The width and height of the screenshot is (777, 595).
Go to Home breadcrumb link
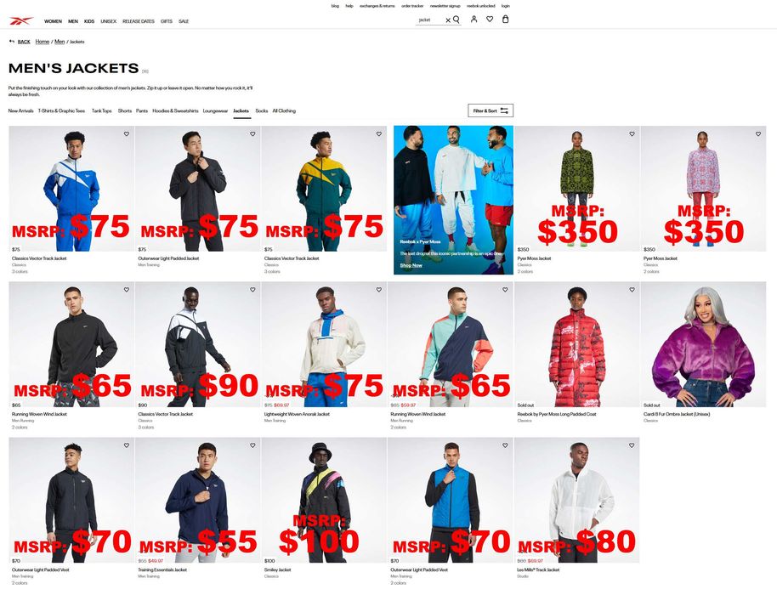click(43, 42)
